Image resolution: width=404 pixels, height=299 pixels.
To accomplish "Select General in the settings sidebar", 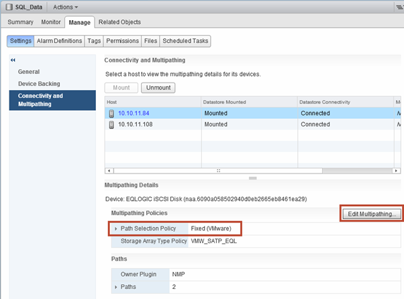I will pyautogui.click(x=29, y=72).
